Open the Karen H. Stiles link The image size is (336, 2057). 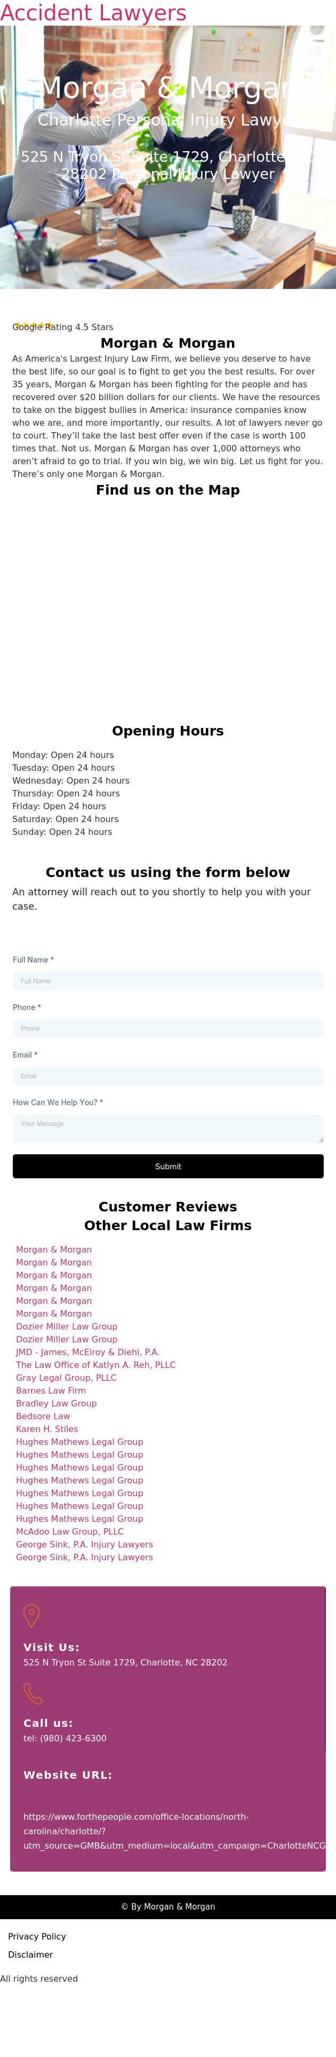pos(47,1428)
